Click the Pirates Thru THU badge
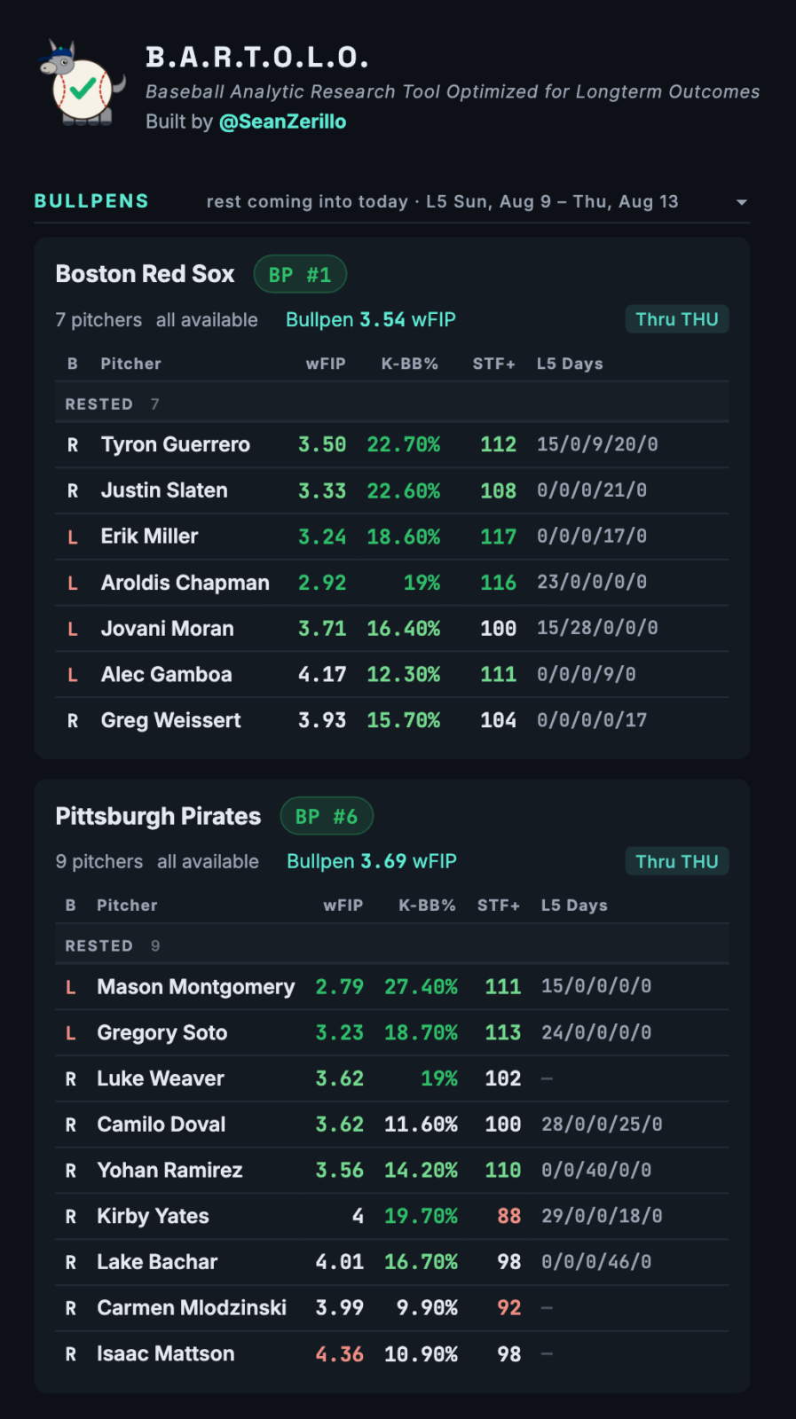 [677, 861]
